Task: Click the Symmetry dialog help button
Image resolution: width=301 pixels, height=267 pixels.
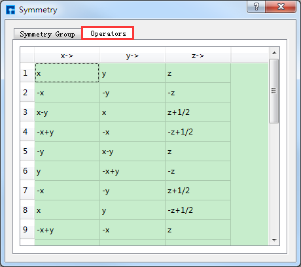Action: [257, 7]
